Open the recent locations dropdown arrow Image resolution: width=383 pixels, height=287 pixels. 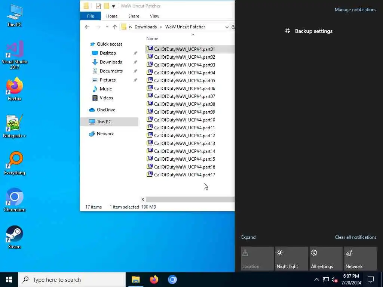pyautogui.click(x=107, y=27)
